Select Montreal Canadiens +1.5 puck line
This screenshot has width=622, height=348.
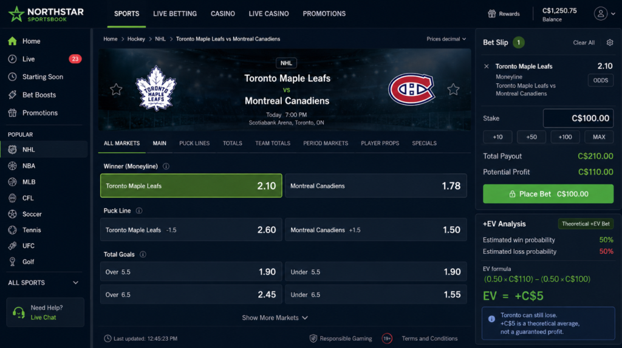pyautogui.click(x=376, y=230)
